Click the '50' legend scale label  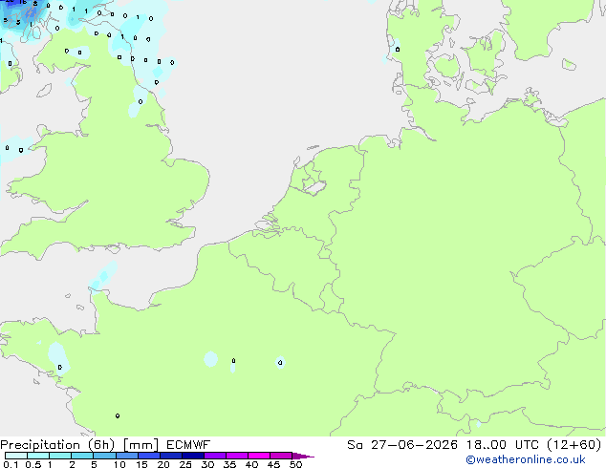click(295, 464)
